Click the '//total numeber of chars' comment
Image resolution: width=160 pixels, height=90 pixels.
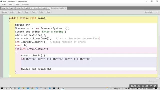point(68,42)
